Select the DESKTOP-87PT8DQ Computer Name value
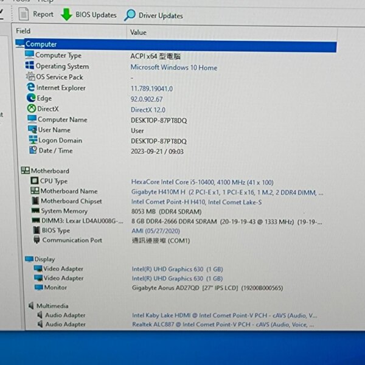This screenshot has width=365, height=365. (x=159, y=120)
